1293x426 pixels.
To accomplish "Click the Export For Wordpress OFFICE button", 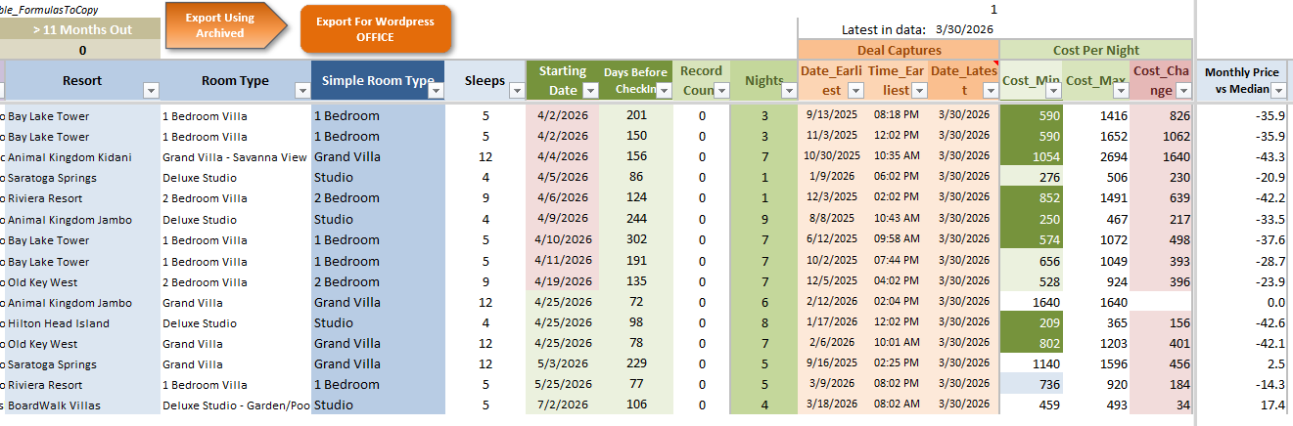I will [375, 30].
